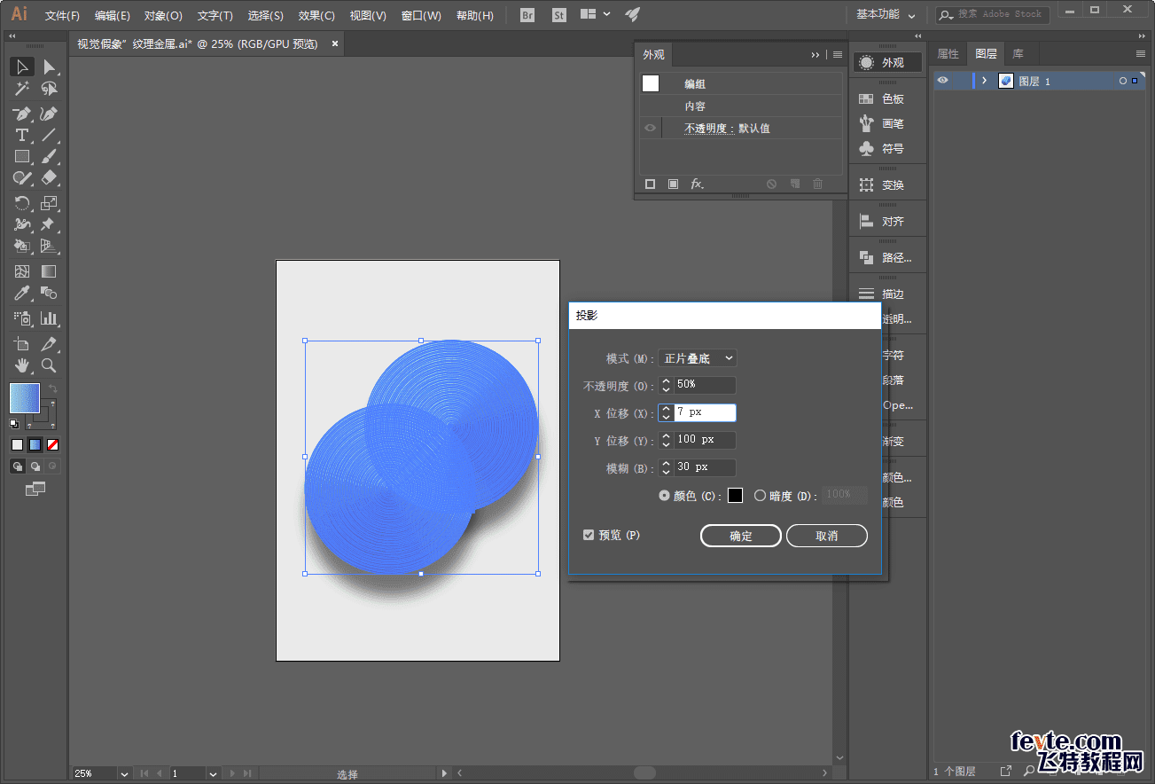Open the 基本功能 workspace dropdown

tap(885, 15)
